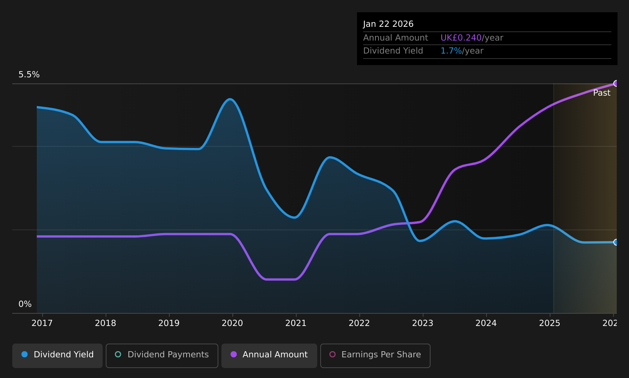Screen dimensions: 629x378
Task: Toggle the Dividend Payments series
Action: point(162,355)
